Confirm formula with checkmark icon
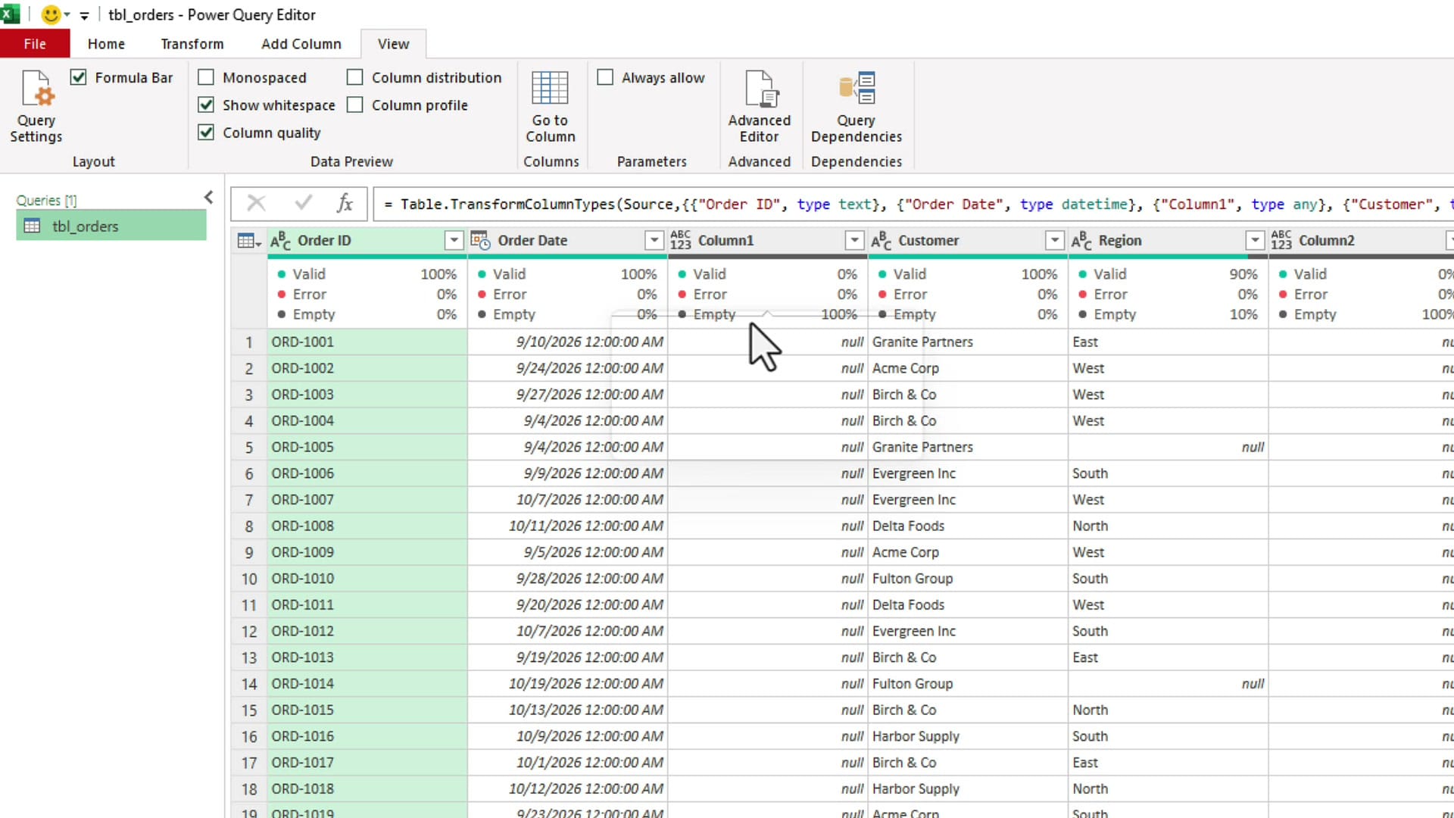Image resolution: width=1454 pixels, height=818 pixels. coord(304,203)
